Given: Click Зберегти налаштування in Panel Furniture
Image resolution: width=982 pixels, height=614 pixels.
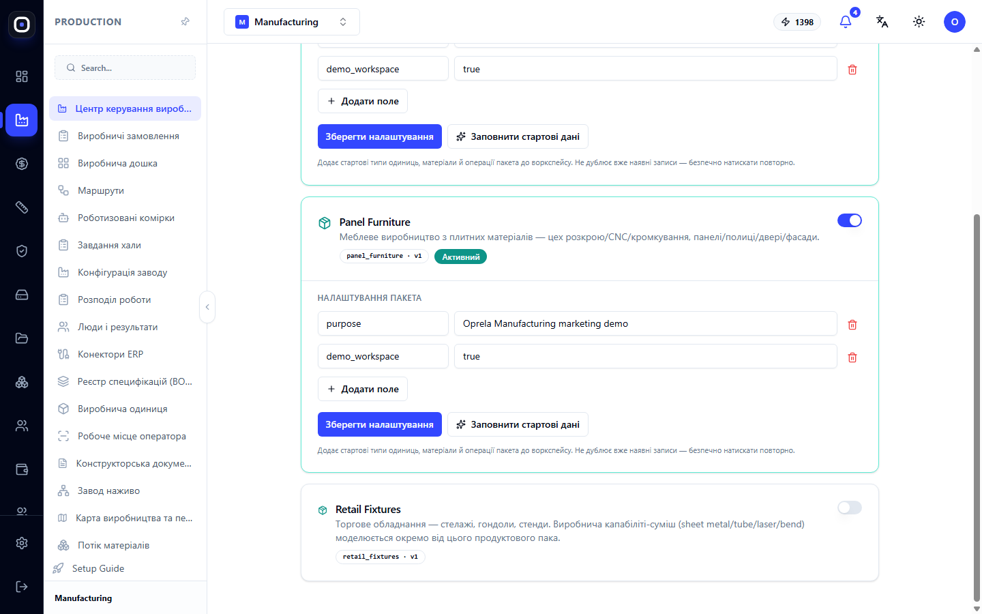Looking at the screenshot, I should (380, 424).
